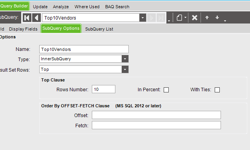The image size is (250, 150).
Task: Open dropdown arrow beside New subquery icon
Action: (x=185, y=17)
